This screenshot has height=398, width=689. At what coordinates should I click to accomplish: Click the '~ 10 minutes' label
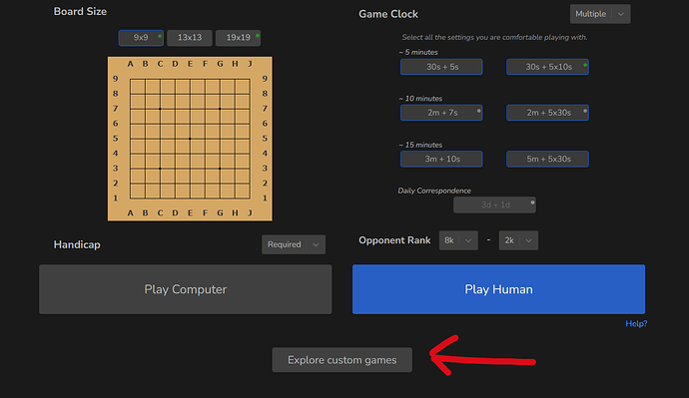[420, 99]
